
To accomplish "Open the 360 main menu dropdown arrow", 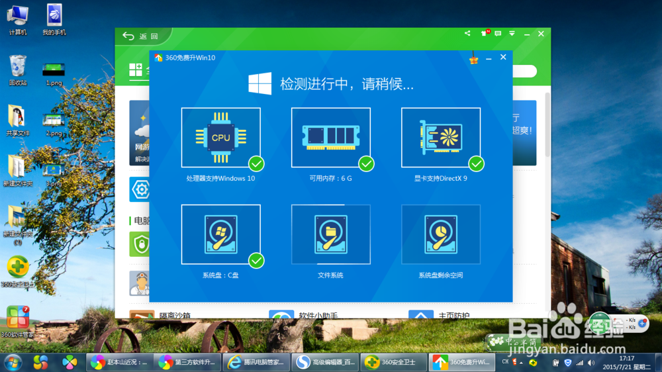I will tap(512, 33).
